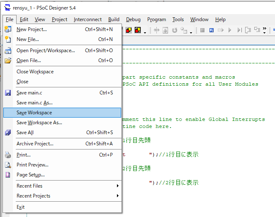Click the blue return-arrow reset icon

coord(212,30)
